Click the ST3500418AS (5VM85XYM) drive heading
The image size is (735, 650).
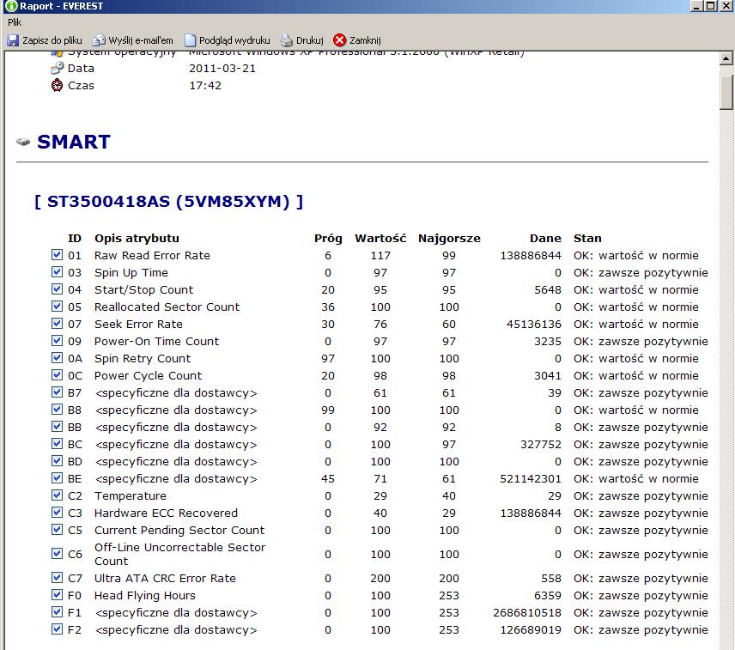pyautogui.click(x=169, y=202)
